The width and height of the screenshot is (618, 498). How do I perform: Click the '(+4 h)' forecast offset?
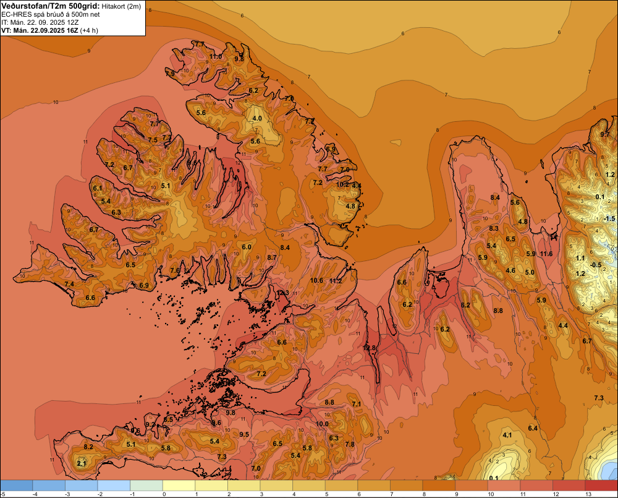[88, 30]
